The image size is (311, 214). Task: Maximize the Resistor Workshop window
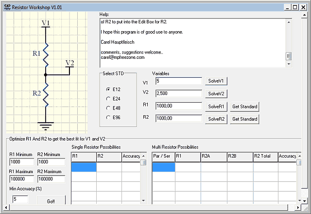point(295,7)
